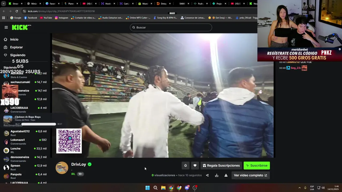Open the Online MP3 Cutter bookmark
The image size is (342, 192).
138,18
